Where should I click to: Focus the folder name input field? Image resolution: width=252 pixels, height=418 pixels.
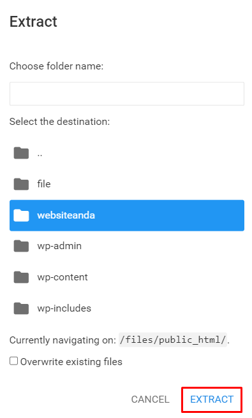click(127, 94)
